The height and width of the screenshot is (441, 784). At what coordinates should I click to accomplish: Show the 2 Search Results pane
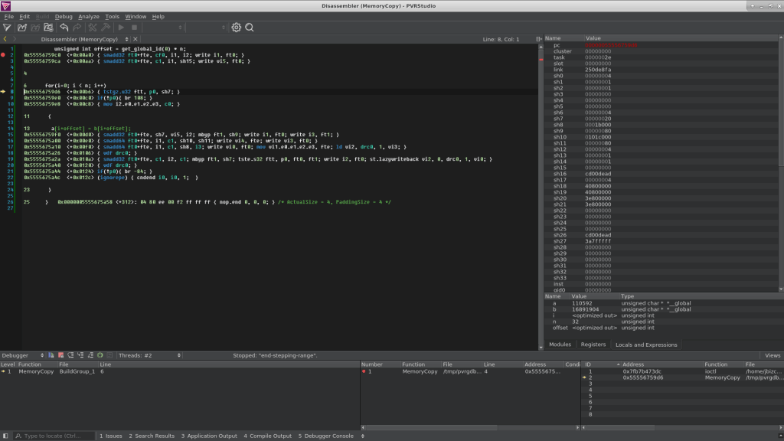152,436
